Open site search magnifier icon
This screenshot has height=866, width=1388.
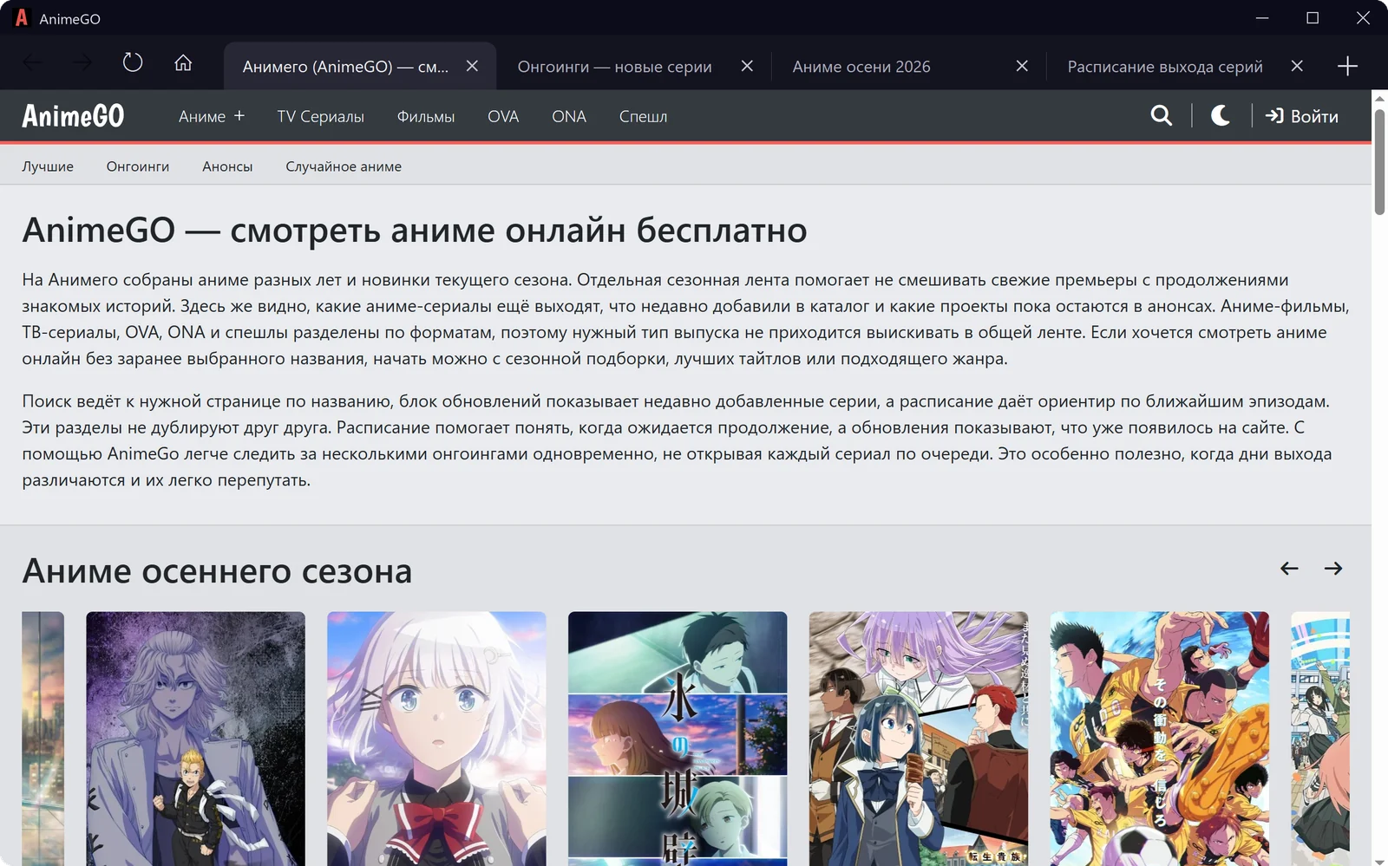pyautogui.click(x=1161, y=115)
